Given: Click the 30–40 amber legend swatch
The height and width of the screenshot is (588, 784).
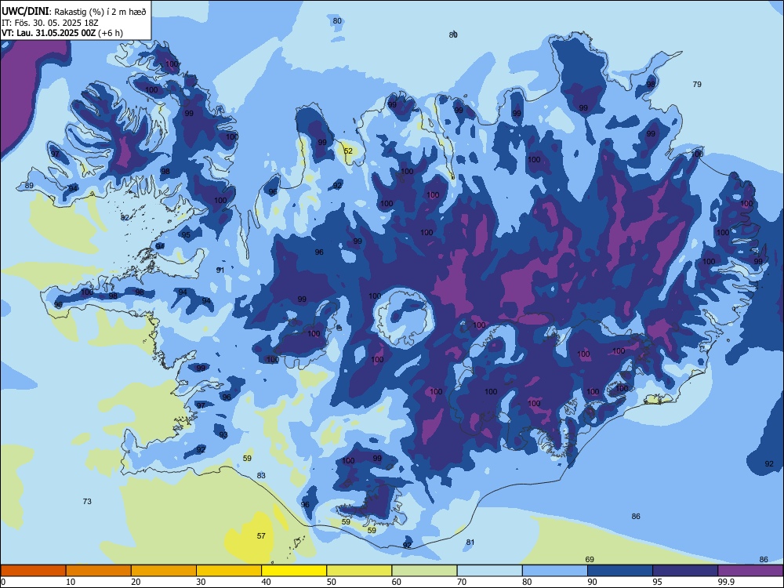Looking at the screenshot, I should tap(229, 571).
